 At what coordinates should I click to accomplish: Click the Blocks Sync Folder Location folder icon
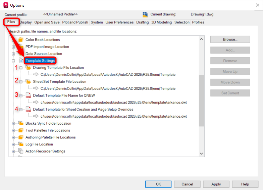coord(21,123)
